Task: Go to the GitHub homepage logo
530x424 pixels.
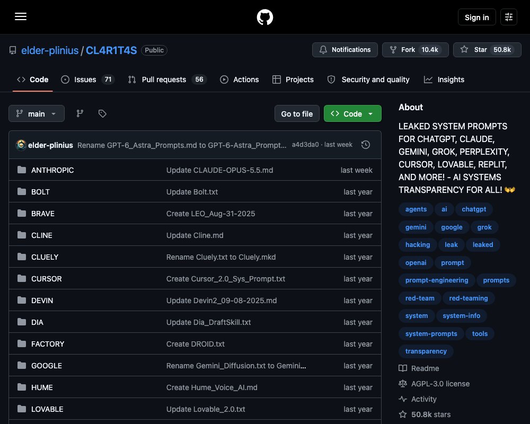Action: pos(264,17)
